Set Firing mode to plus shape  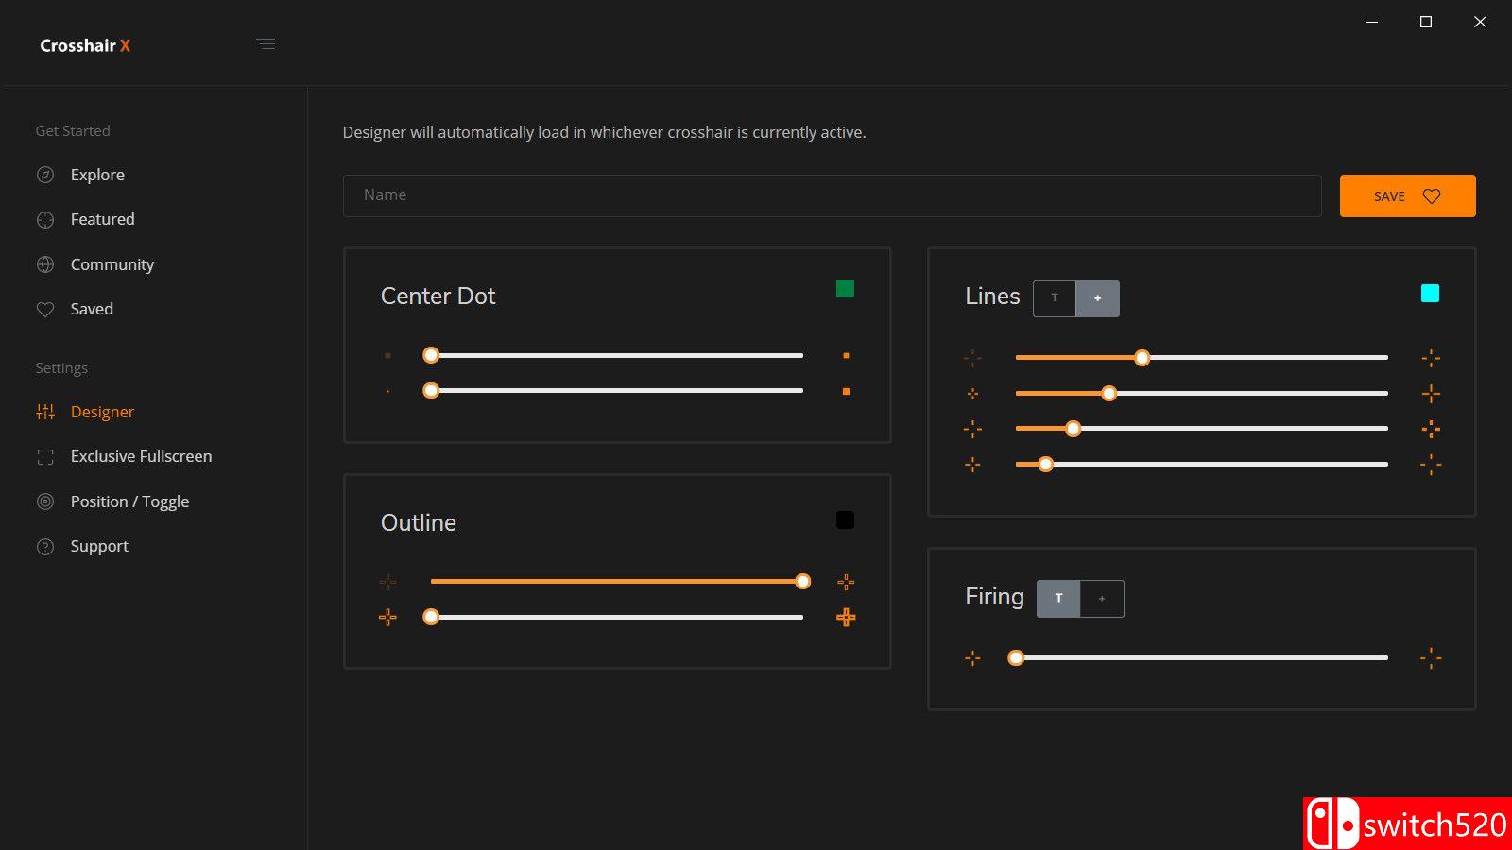1102,599
